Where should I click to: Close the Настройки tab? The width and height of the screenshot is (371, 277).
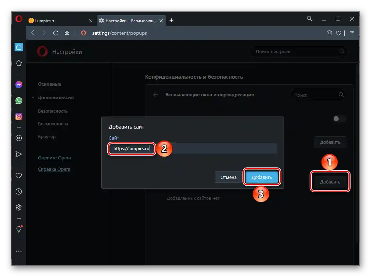pos(161,21)
